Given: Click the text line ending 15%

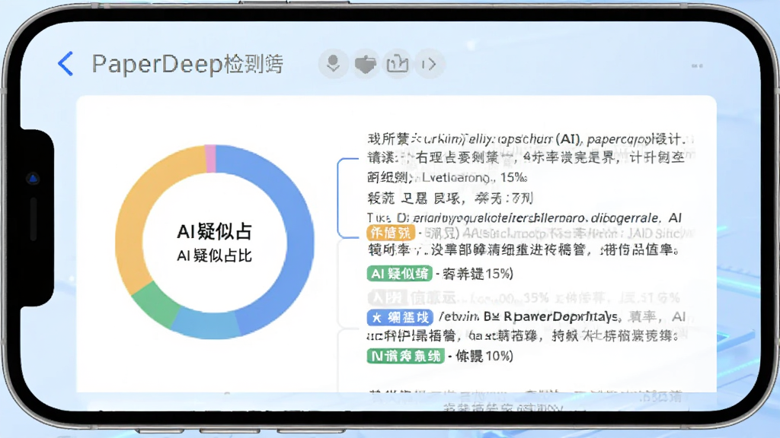Looking at the screenshot, I should pyautogui.click(x=448, y=177).
